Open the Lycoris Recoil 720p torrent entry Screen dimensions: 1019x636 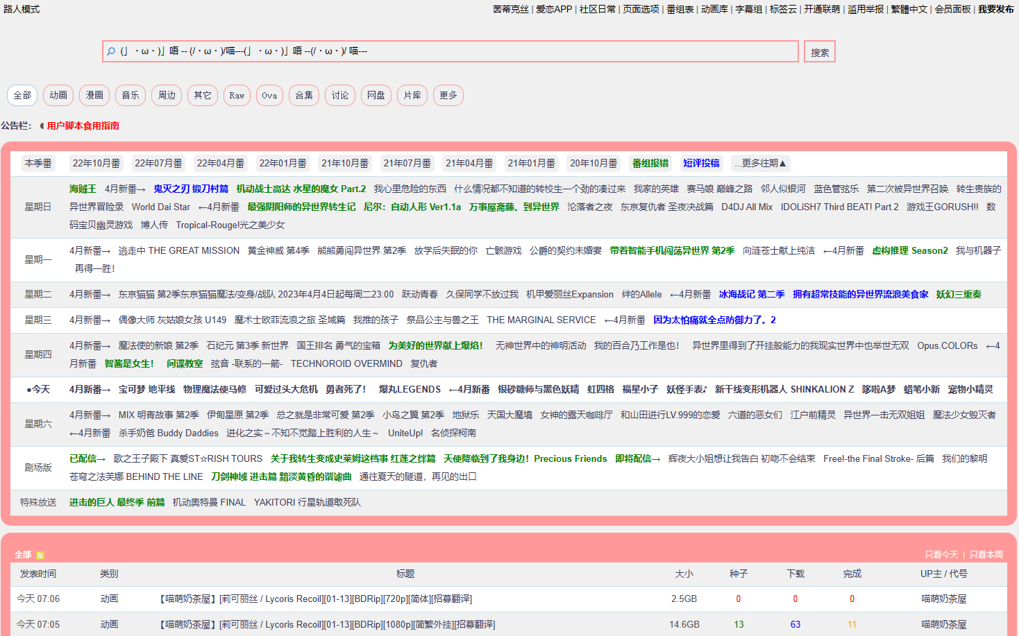tap(316, 599)
